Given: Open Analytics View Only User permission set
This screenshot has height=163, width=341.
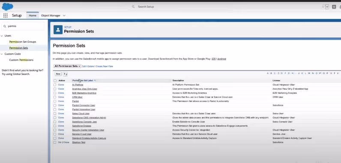Looking at the screenshot, I should click(84, 89).
